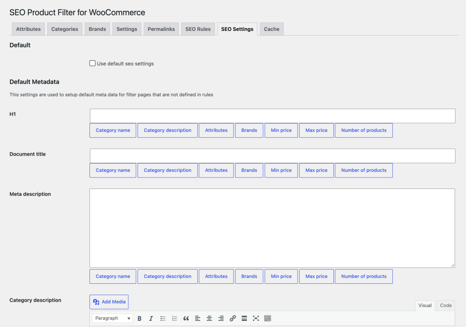Screen dimensions: 466x327
Task: Switch to the Attributes tab
Action: point(28,29)
